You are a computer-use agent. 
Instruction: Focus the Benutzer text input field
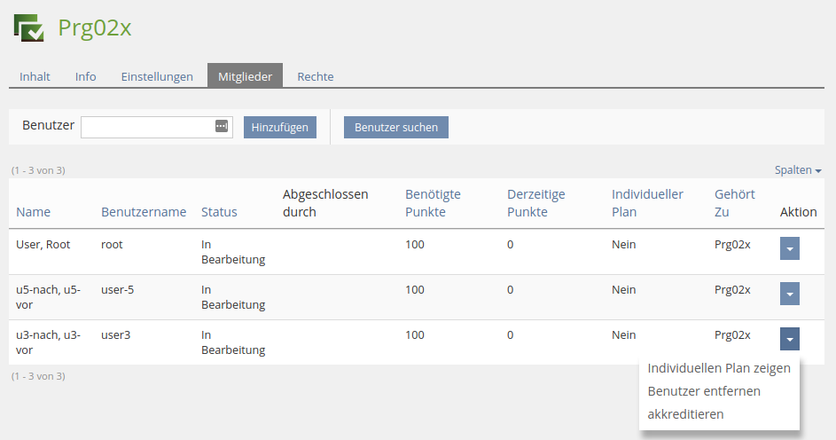(x=147, y=127)
